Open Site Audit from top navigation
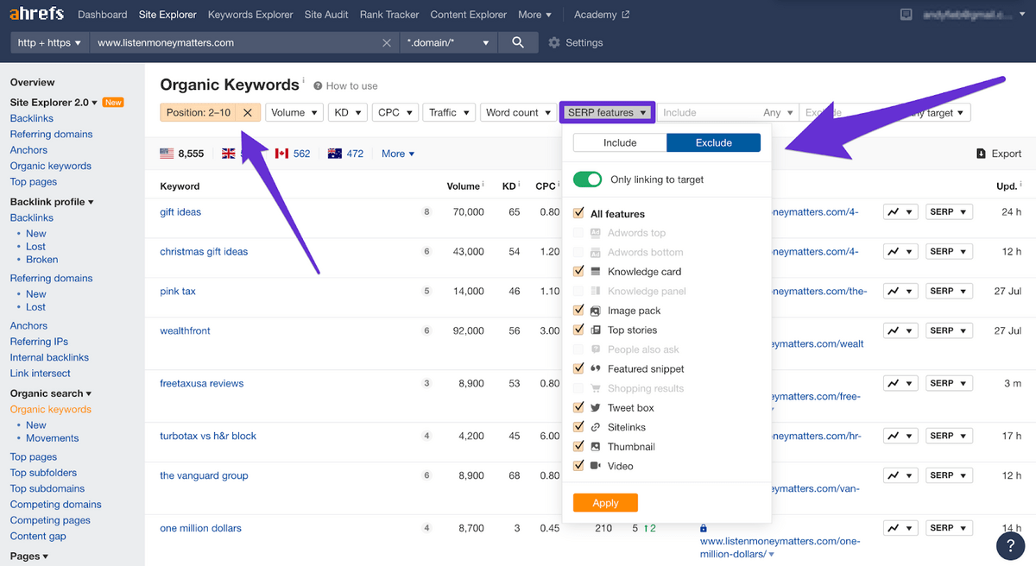The image size is (1036, 566). [x=327, y=15]
